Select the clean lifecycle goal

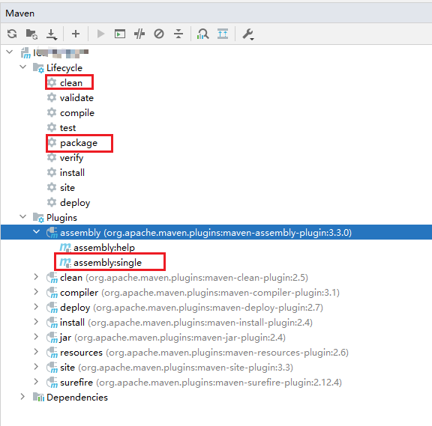tap(64, 82)
